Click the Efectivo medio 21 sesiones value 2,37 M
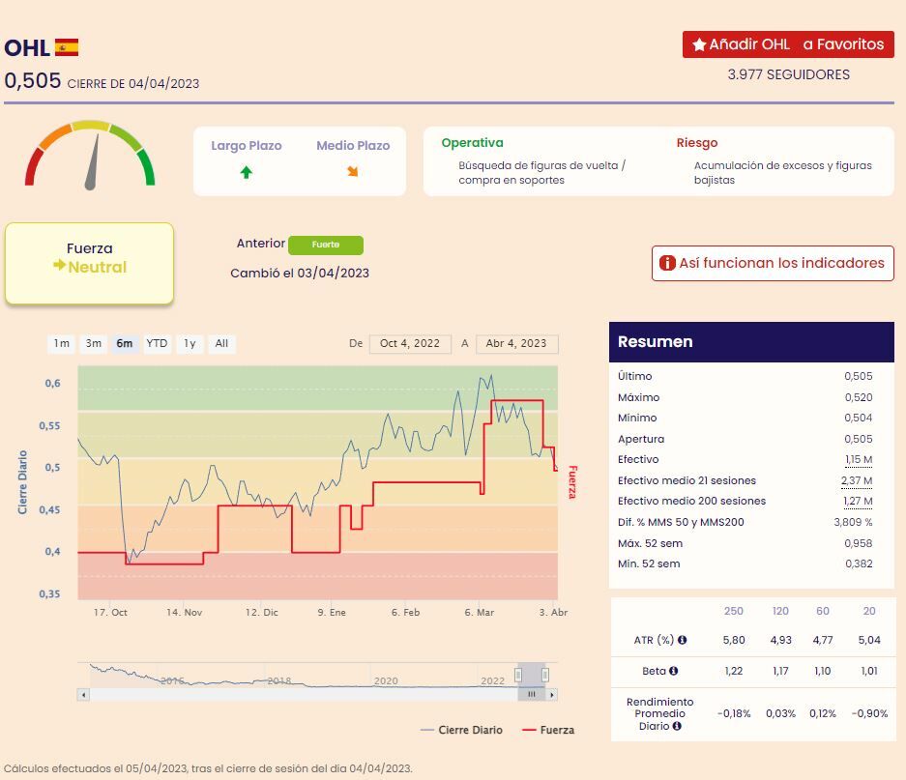Viewport: 906px width, 780px height. pyautogui.click(x=857, y=480)
